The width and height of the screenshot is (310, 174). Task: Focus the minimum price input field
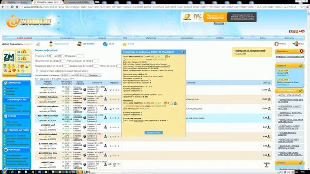50,56
